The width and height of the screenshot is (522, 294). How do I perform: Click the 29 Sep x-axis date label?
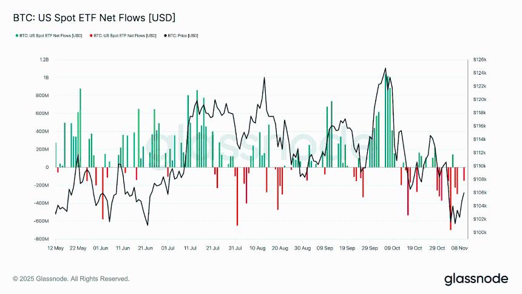tap(370, 248)
